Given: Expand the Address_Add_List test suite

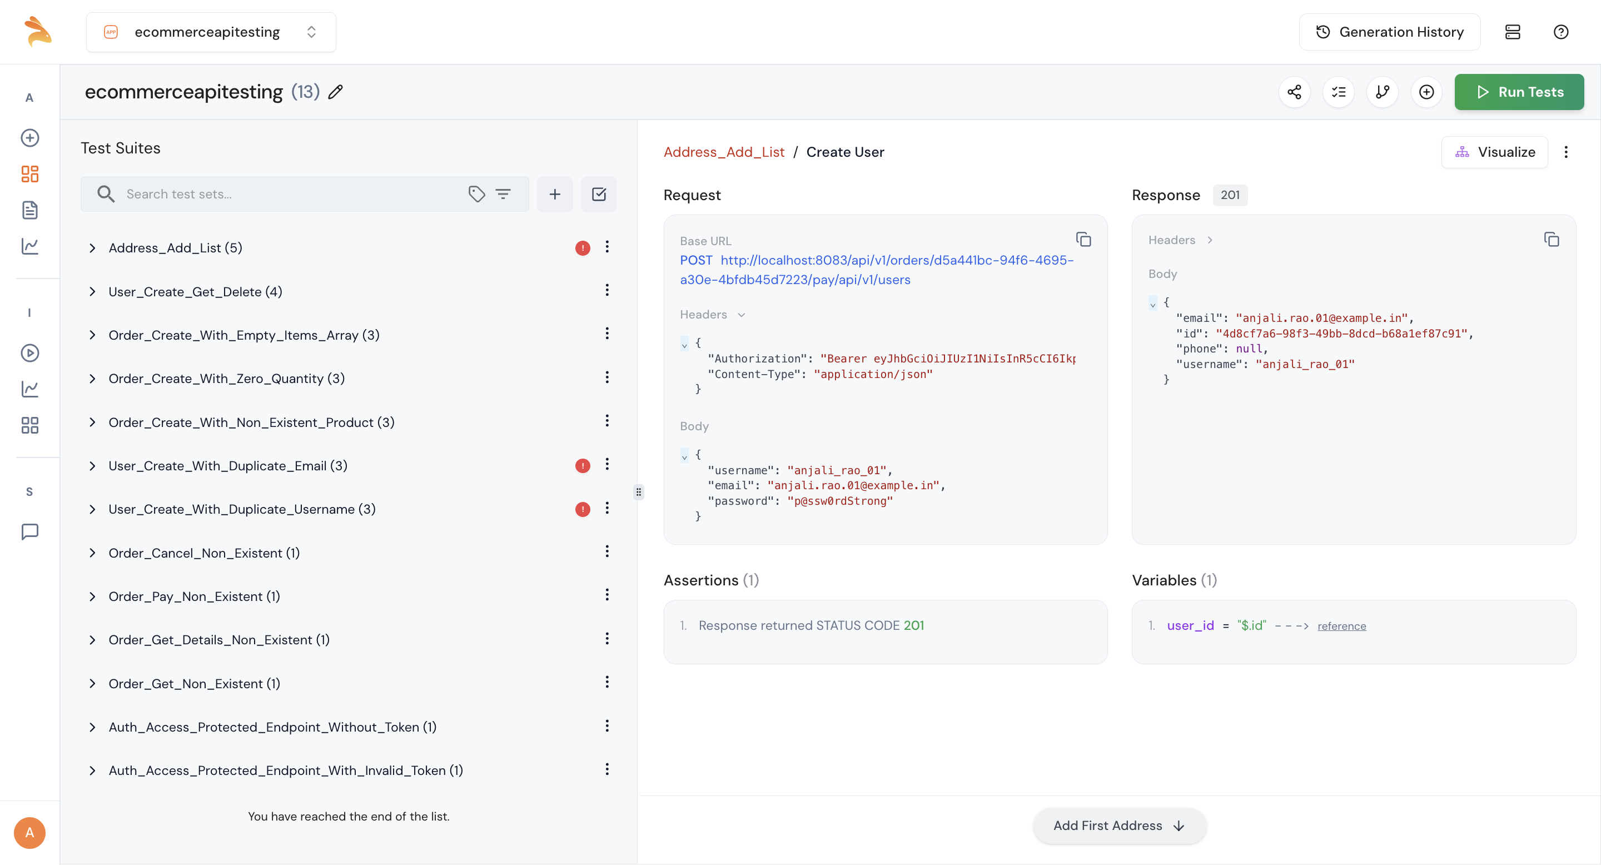Looking at the screenshot, I should (93, 248).
